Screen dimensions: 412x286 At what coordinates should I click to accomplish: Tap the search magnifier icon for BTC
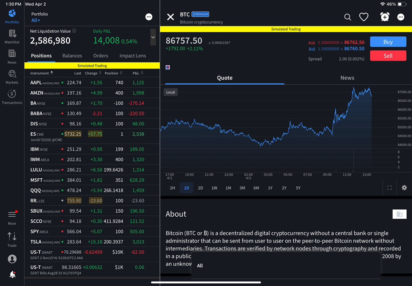(x=347, y=17)
